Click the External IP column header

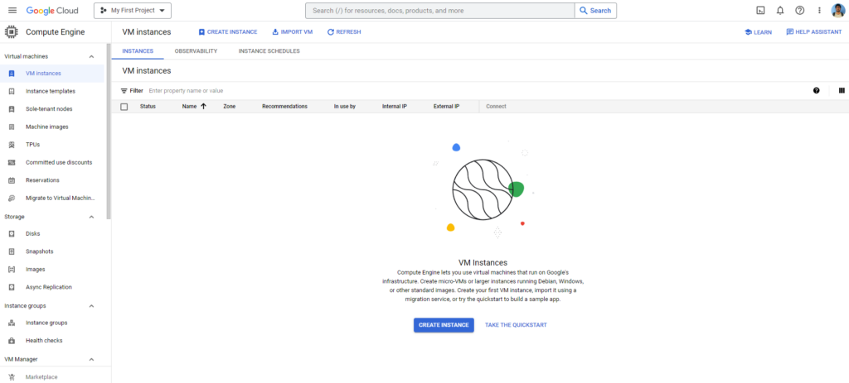pyautogui.click(x=446, y=107)
